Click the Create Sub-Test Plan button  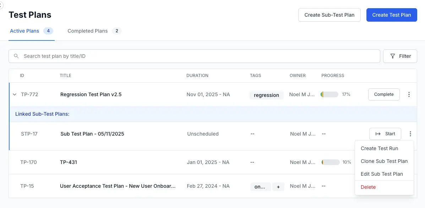click(329, 15)
